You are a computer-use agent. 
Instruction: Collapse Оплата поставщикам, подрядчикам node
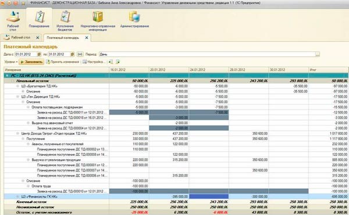tap(29, 107)
